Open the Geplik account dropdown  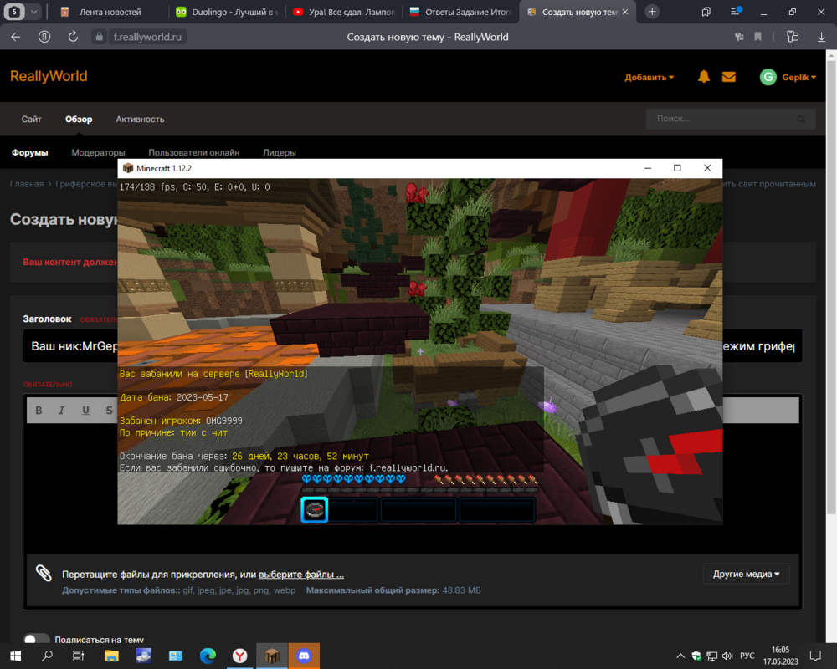(798, 78)
